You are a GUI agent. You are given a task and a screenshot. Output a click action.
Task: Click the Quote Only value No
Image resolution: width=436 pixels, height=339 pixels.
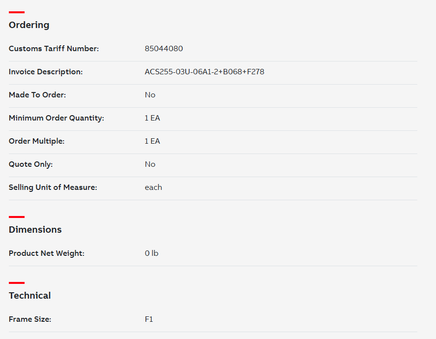click(150, 164)
